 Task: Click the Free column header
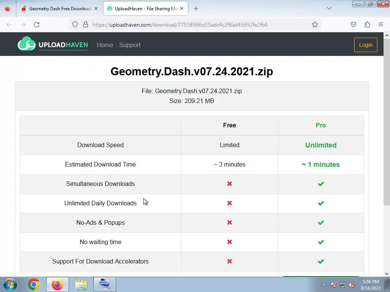pos(230,125)
